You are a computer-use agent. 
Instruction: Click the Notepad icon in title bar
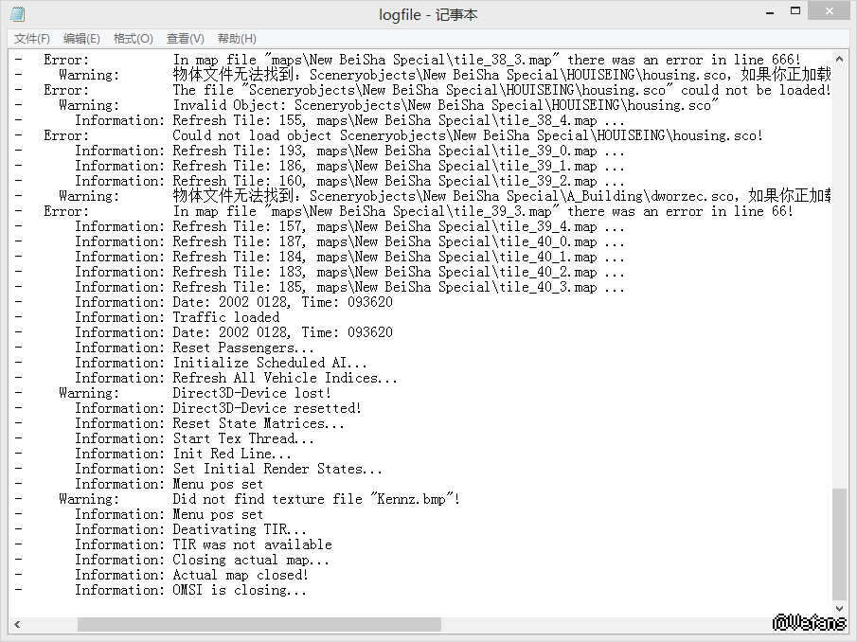(x=18, y=13)
